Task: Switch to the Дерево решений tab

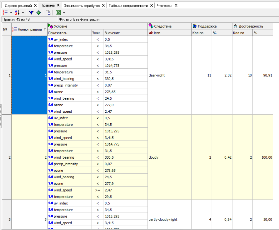Action: (x=18, y=6)
